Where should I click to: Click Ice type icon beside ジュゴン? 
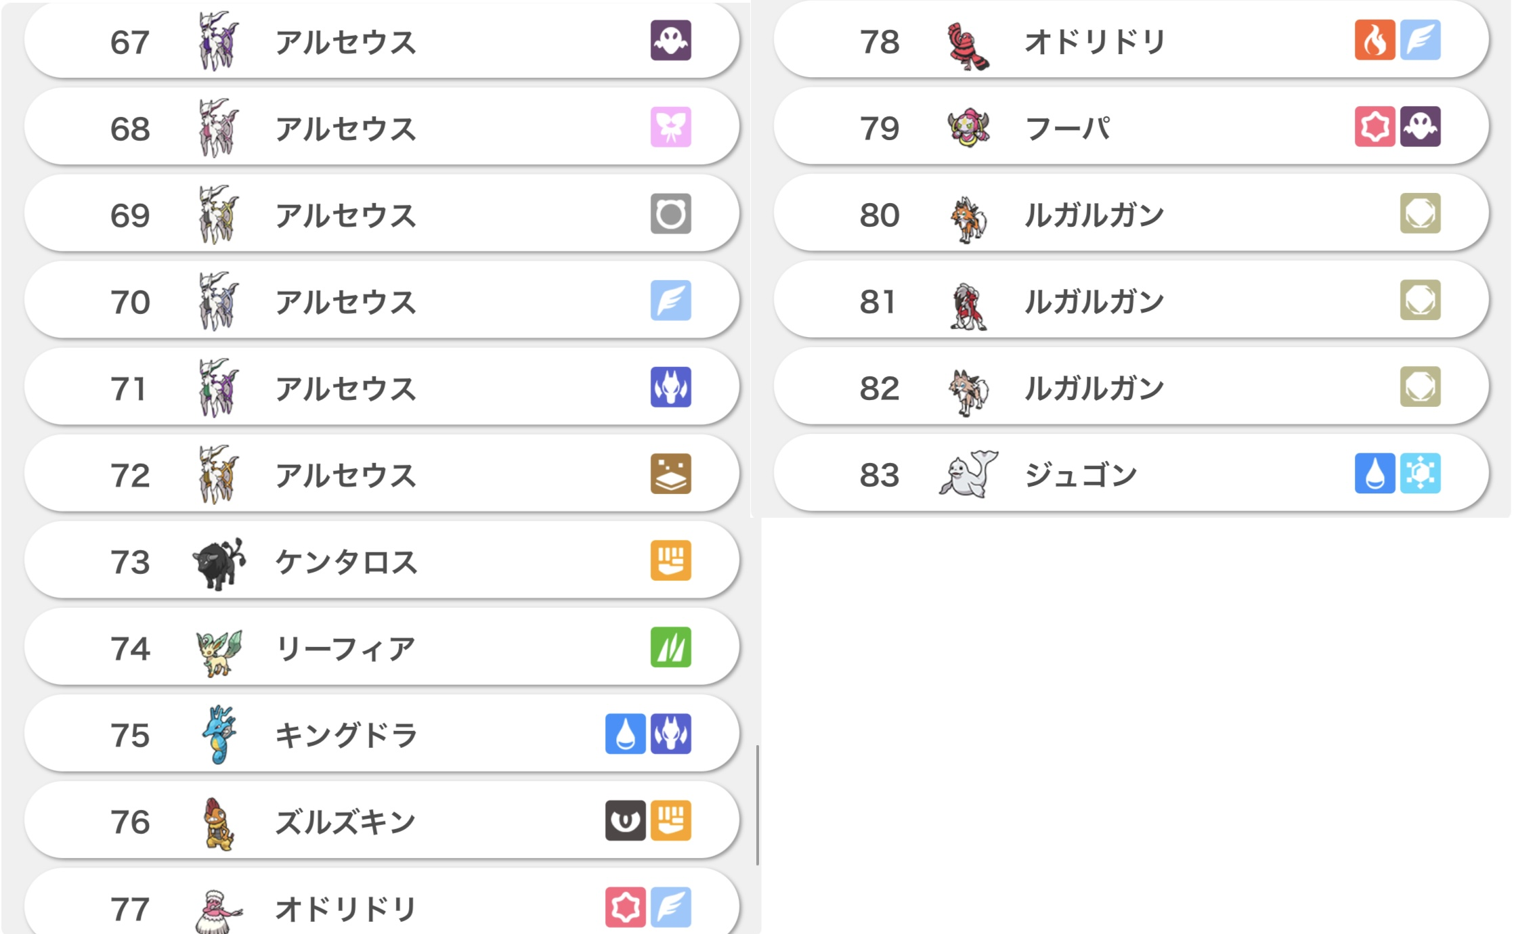(x=1420, y=474)
